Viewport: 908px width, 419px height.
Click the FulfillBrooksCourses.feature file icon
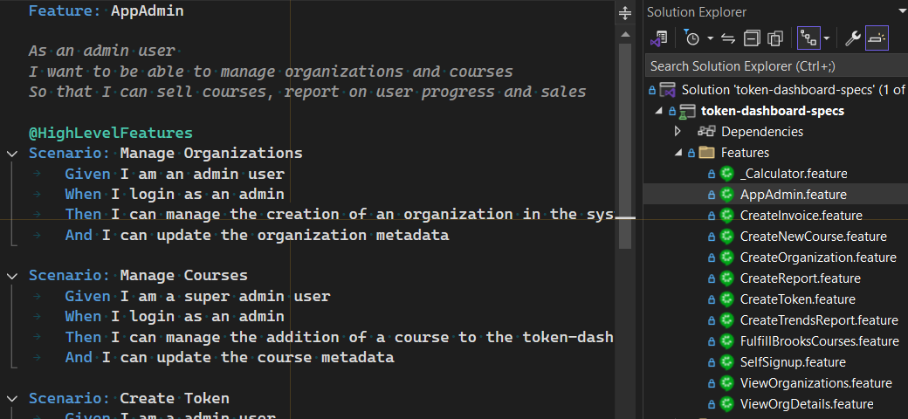pos(727,341)
